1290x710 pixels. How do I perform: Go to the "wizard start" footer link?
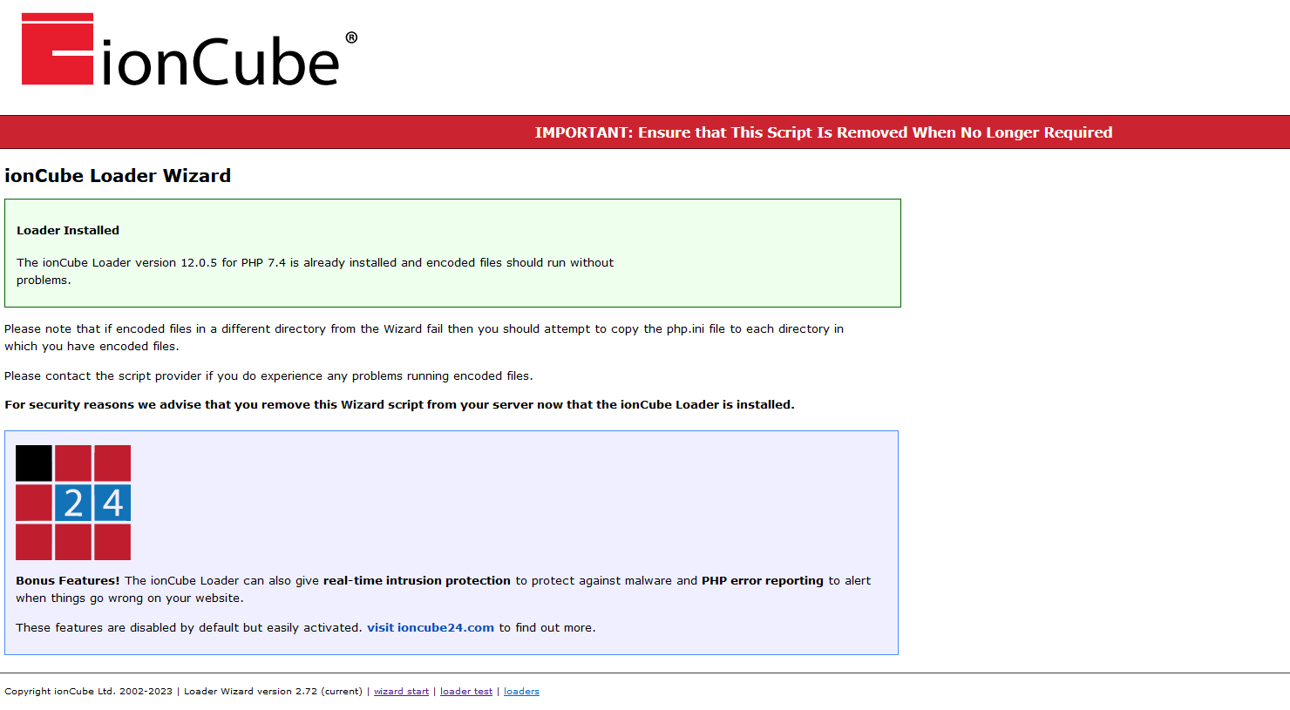click(401, 692)
